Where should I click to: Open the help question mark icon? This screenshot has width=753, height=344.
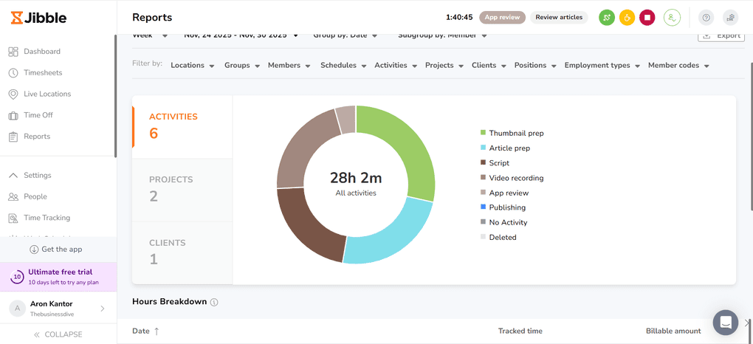[x=706, y=18]
